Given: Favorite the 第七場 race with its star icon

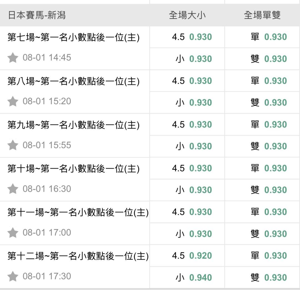Looking at the screenshot, I should point(13,57).
